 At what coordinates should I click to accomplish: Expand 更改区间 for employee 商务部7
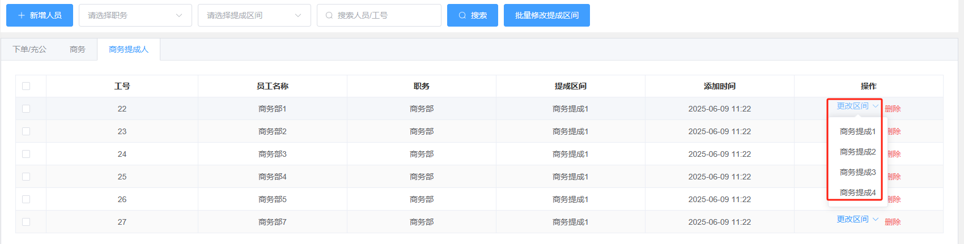pyautogui.click(x=857, y=220)
